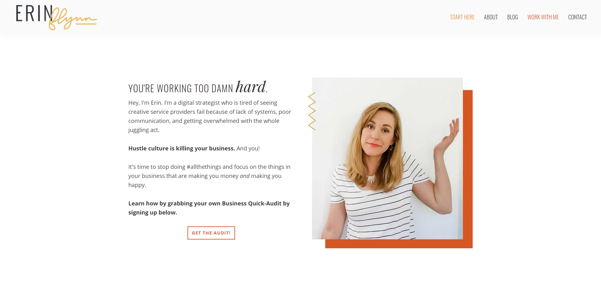Go to the About page
This screenshot has width=601, height=293.
[x=491, y=17]
